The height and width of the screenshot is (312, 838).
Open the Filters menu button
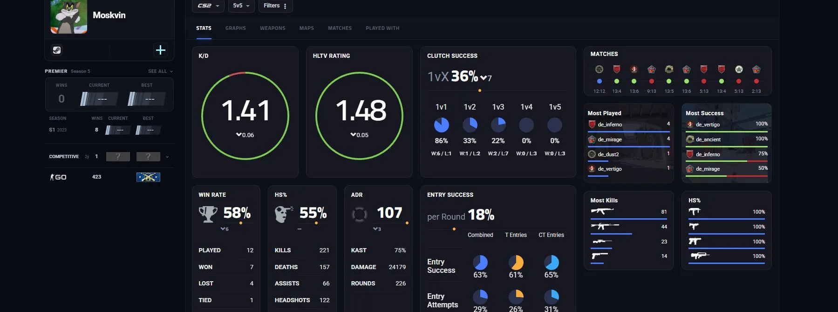point(275,6)
